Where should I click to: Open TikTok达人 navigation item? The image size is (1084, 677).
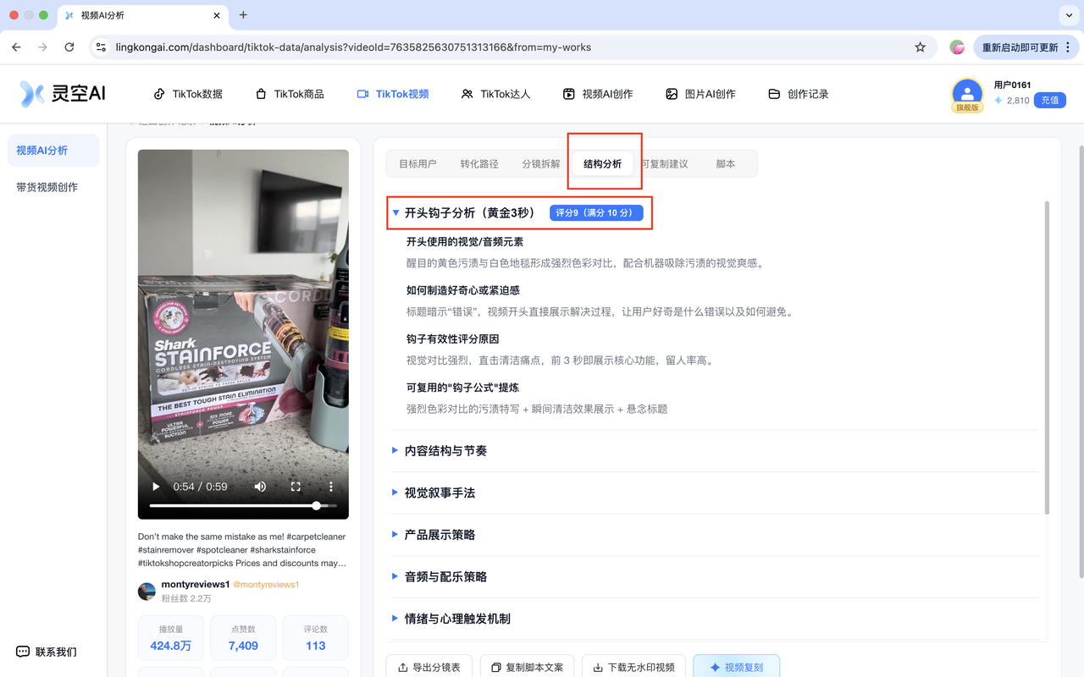pos(495,94)
